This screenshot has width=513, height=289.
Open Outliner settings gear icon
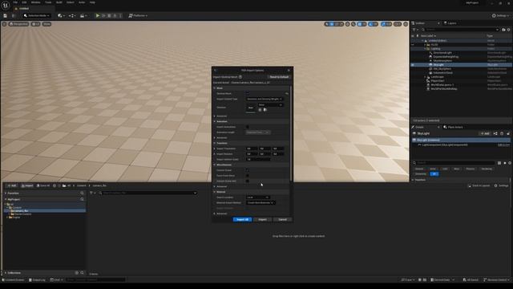508,30
